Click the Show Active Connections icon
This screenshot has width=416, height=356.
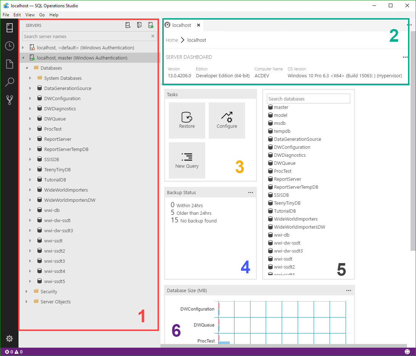point(151,25)
